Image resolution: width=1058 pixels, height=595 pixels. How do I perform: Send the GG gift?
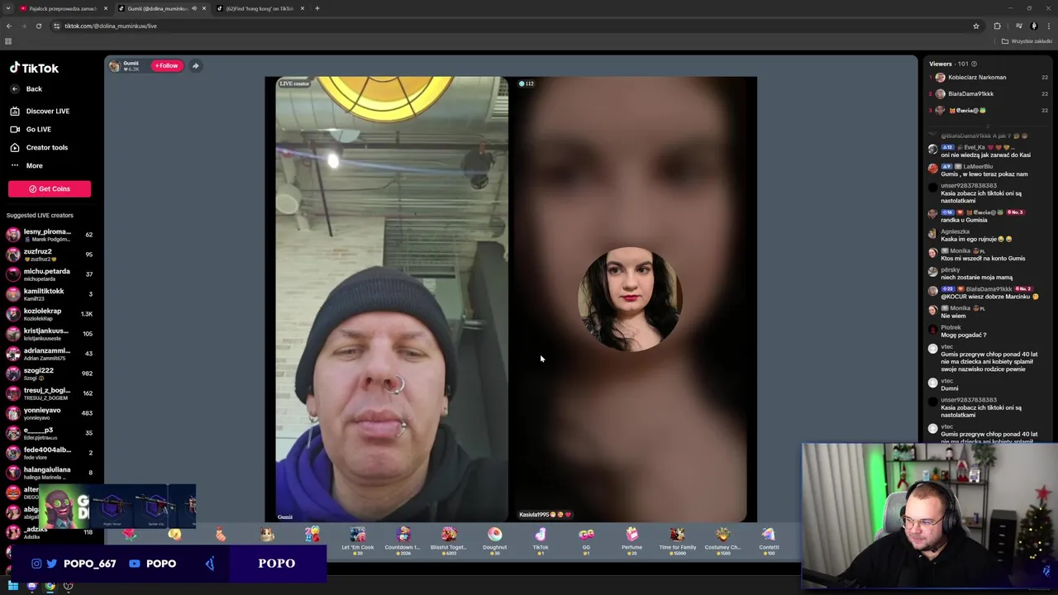[586, 540]
